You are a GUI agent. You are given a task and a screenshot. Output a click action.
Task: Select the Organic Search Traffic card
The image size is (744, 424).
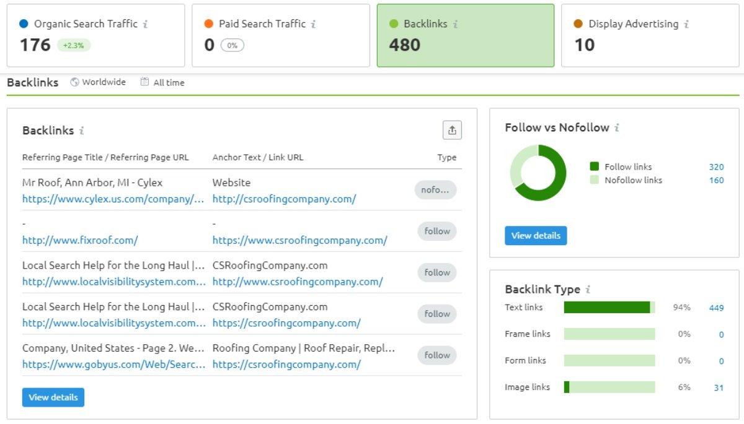click(95, 35)
